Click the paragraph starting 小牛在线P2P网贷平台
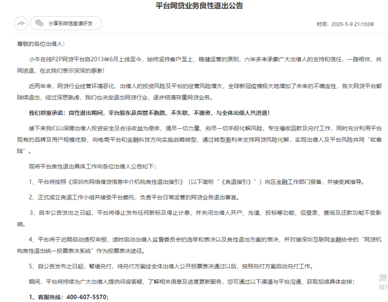388x302 pixels. (x=199, y=65)
